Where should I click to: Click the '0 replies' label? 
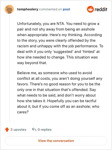pos(45,130)
